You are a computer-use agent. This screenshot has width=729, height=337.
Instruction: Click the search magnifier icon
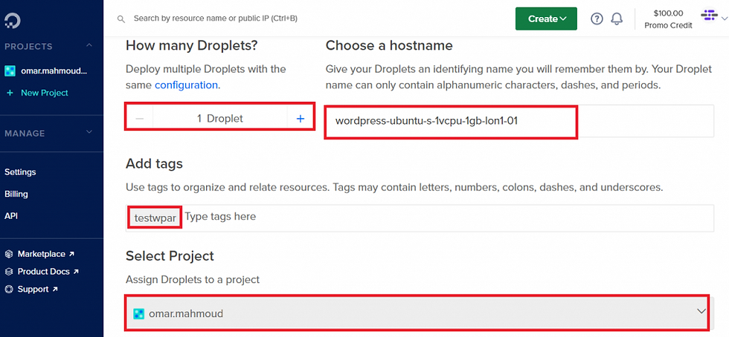click(121, 19)
